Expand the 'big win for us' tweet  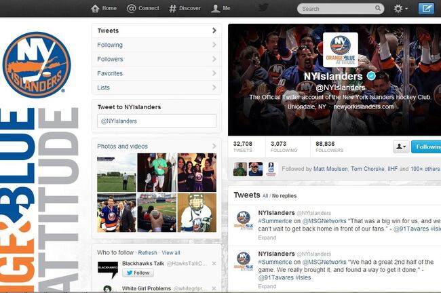pyautogui.click(x=267, y=237)
